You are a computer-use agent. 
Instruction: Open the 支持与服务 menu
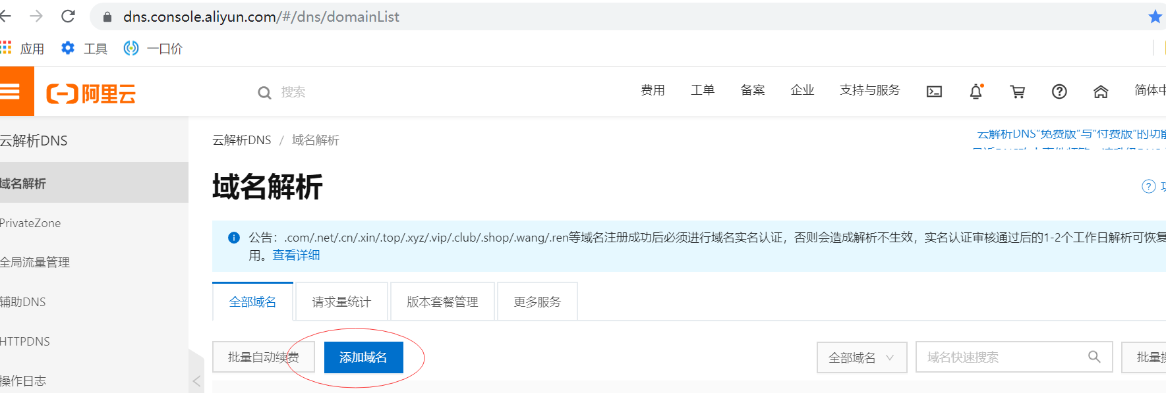[870, 90]
